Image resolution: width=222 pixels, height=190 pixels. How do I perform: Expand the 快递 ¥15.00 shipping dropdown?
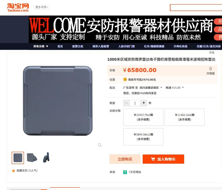pos(174,88)
